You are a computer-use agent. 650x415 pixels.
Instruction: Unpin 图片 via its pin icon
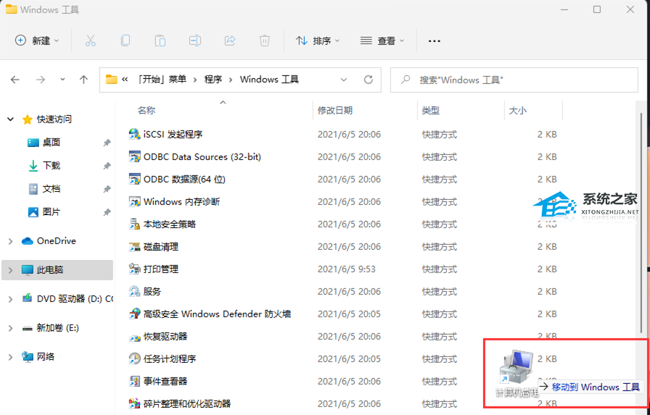pos(107,212)
